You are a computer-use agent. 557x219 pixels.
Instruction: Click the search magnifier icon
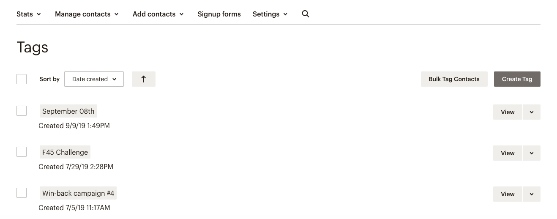[x=306, y=14]
